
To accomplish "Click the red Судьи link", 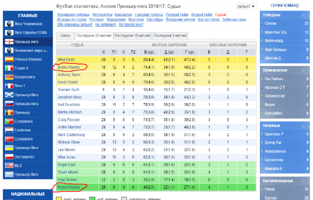I will click(x=220, y=14).
